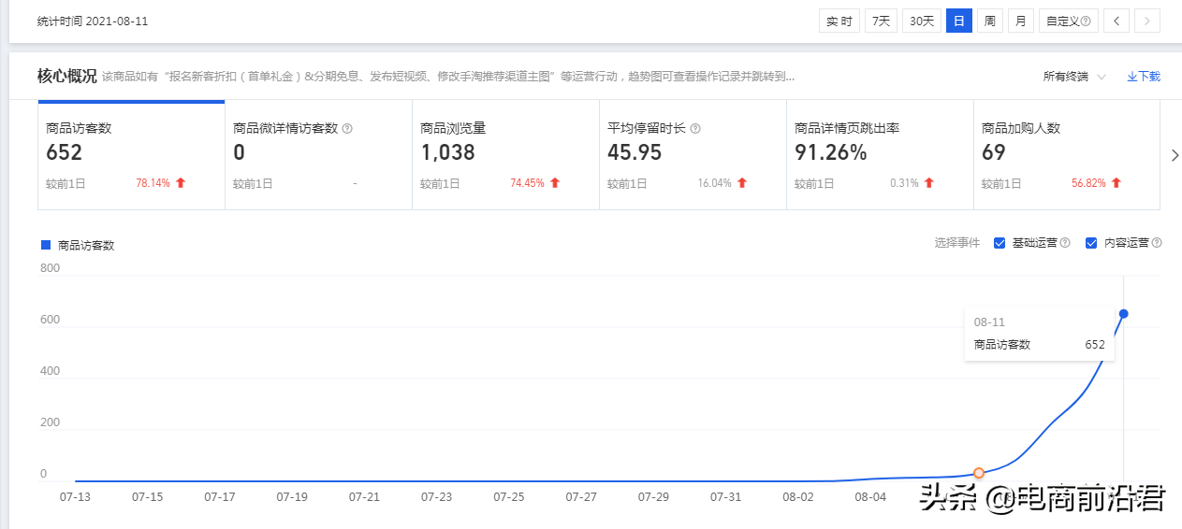The width and height of the screenshot is (1182, 529).
Task: Click the 74.45% change value
Action: 528,183
